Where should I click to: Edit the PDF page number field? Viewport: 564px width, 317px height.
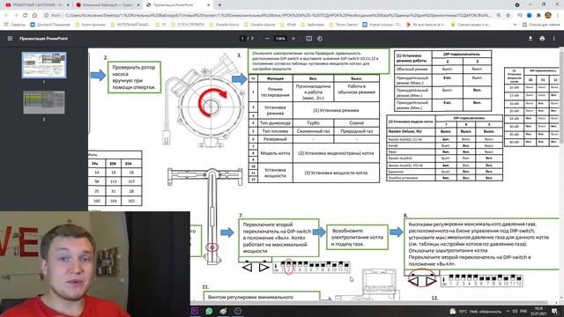[242, 39]
